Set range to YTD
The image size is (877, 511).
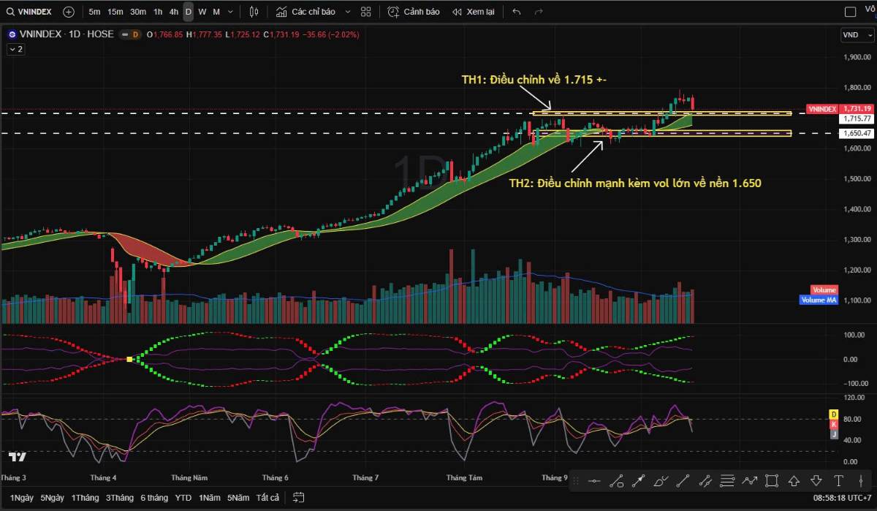pos(183,498)
